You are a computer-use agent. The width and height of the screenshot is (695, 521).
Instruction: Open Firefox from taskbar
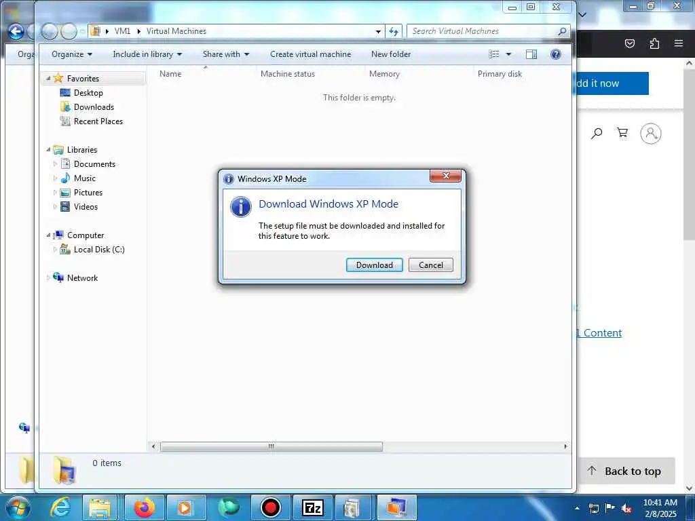click(x=144, y=507)
